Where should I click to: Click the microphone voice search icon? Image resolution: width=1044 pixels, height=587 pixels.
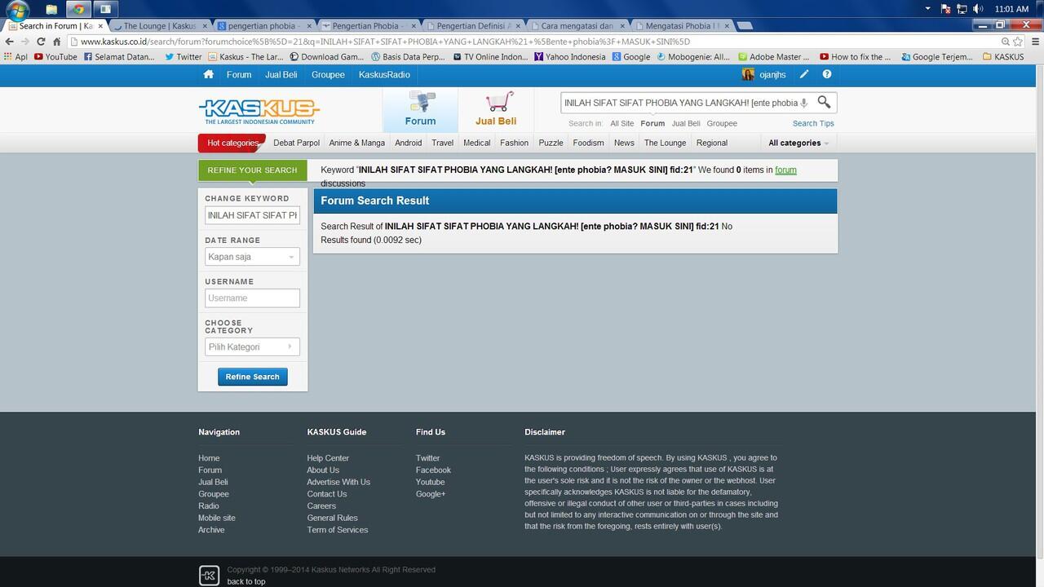coord(804,103)
